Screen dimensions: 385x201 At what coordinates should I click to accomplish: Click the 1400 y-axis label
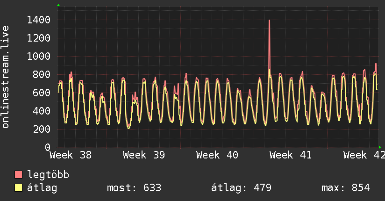coord(39,20)
